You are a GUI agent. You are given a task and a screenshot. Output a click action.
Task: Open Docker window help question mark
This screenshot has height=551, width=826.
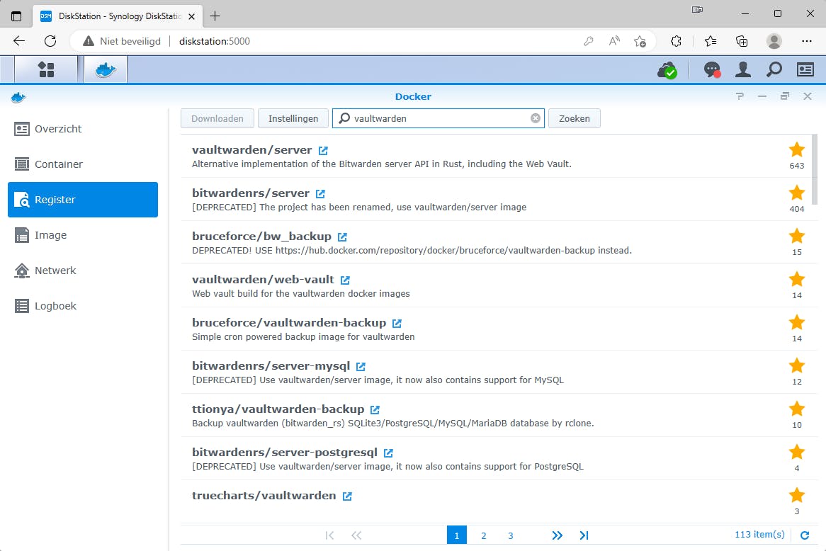click(x=740, y=96)
